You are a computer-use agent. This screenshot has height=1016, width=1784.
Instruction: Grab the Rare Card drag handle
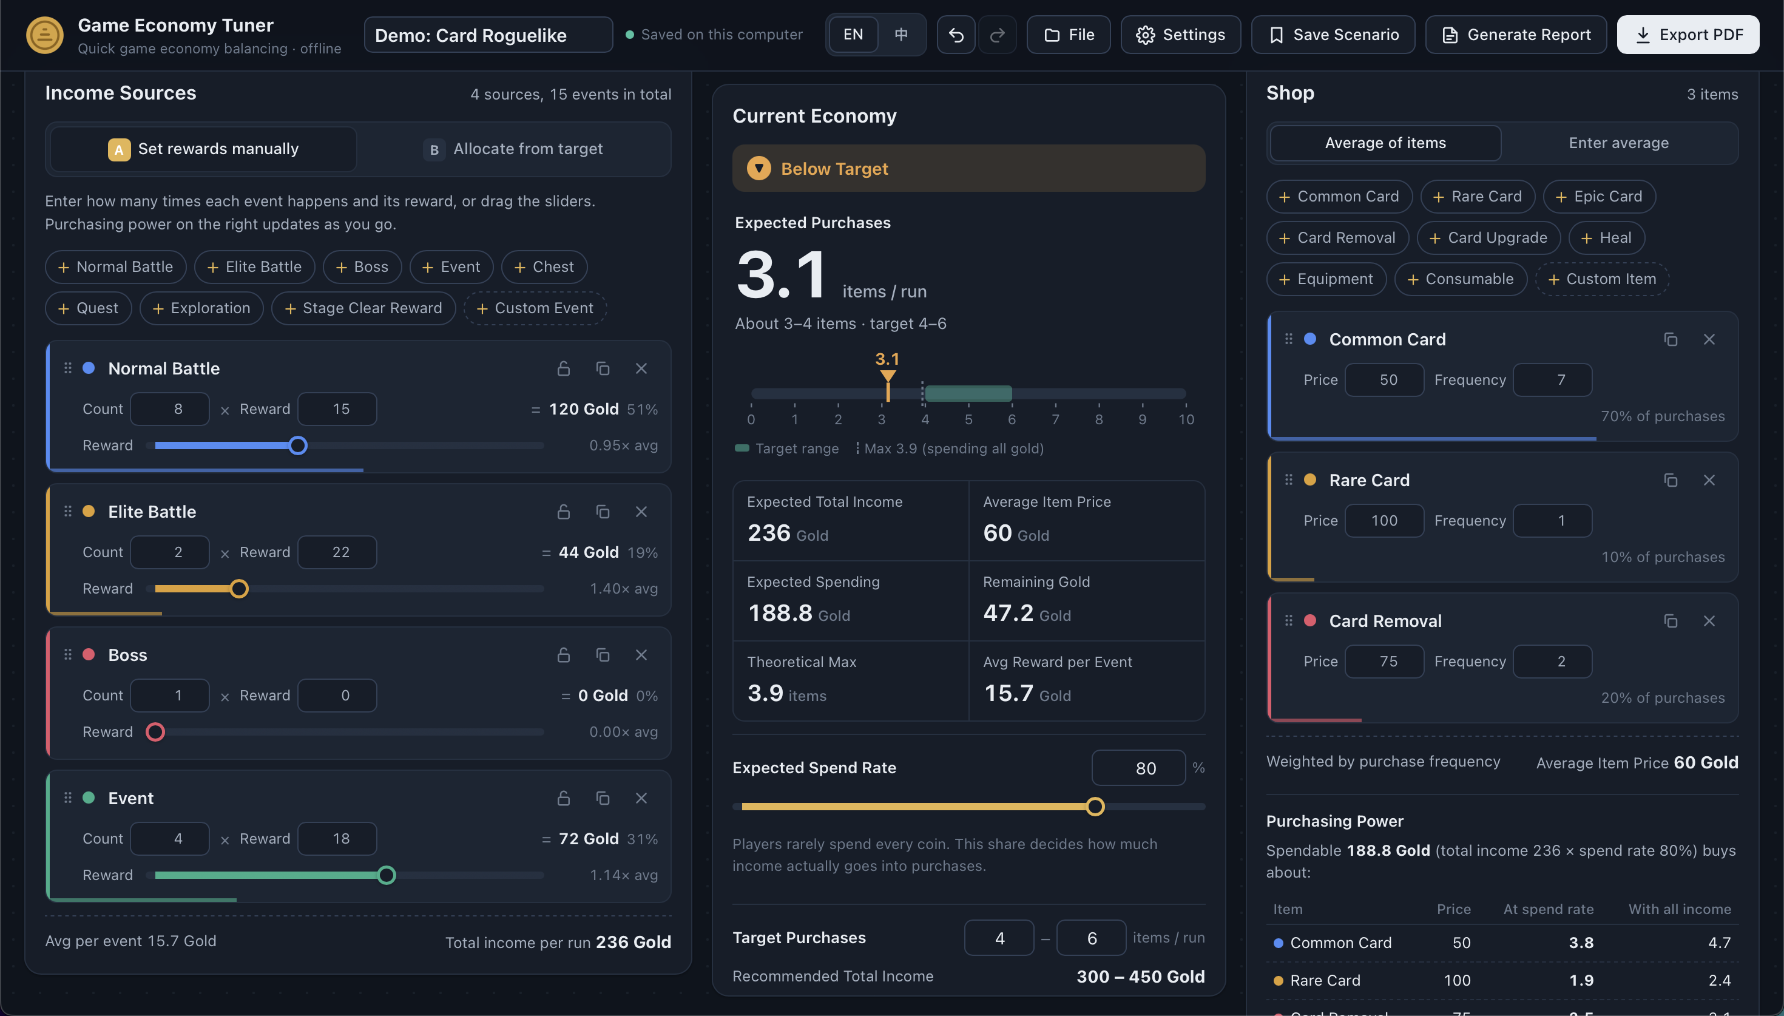(1288, 479)
